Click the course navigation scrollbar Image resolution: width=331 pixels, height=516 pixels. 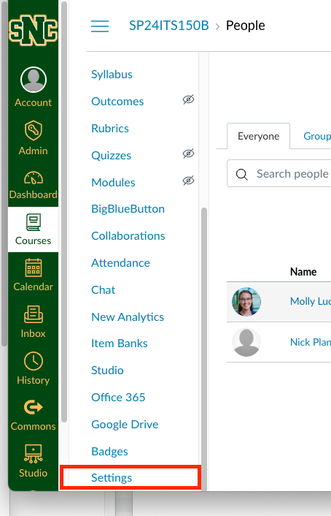click(x=204, y=349)
